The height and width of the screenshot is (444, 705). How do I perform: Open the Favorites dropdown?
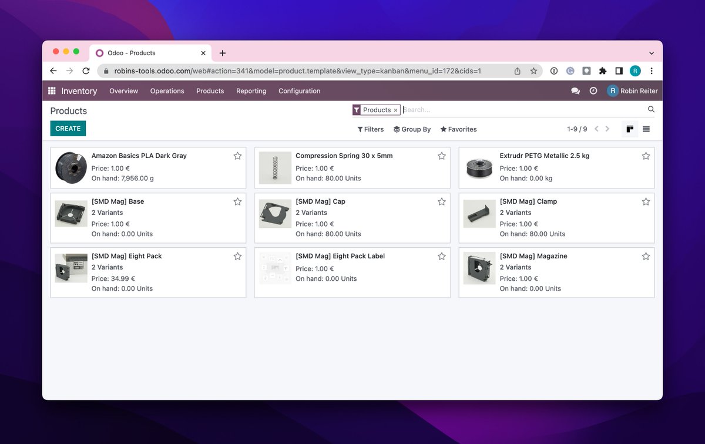coord(458,129)
